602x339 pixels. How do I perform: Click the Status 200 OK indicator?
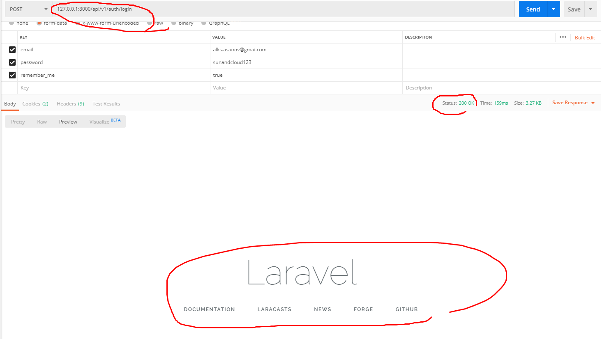[x=458, y=103]
